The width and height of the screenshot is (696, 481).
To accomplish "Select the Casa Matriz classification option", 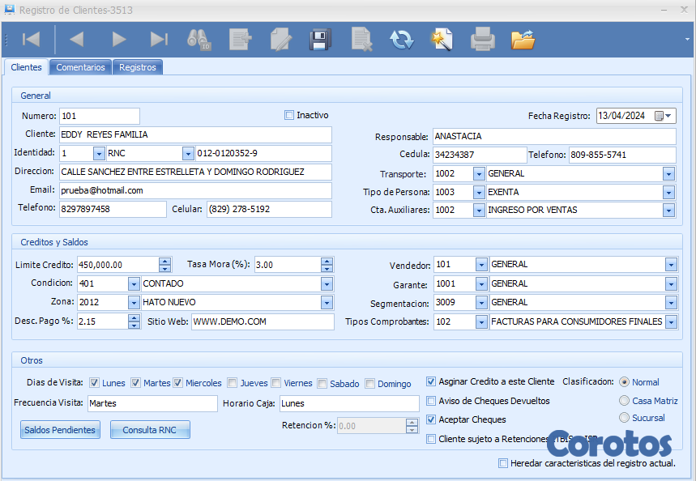I will [624, 400].
